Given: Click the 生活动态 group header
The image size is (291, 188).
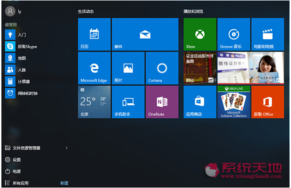Looking at the screenshot, I should click(x=86, y=11).
